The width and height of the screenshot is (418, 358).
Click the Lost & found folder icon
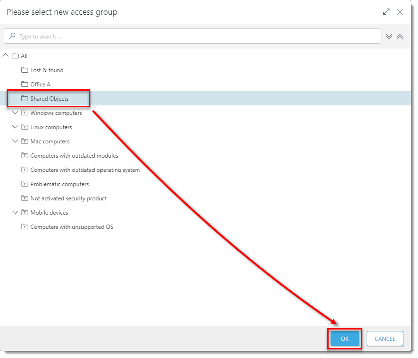(x=25, y=70)
